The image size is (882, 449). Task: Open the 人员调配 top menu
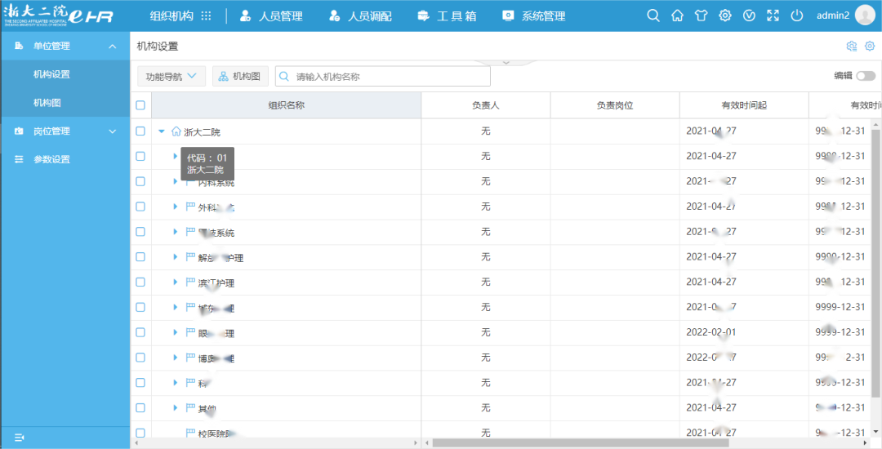coord(360,16)
